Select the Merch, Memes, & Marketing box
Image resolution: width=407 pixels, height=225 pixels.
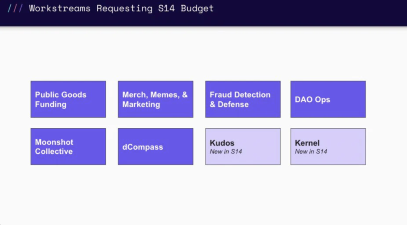click(x=155, y=99)
